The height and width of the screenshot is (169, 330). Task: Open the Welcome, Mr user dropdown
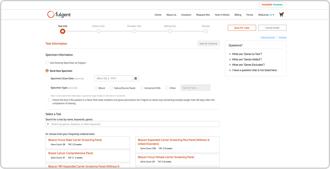tap(265, 14)
